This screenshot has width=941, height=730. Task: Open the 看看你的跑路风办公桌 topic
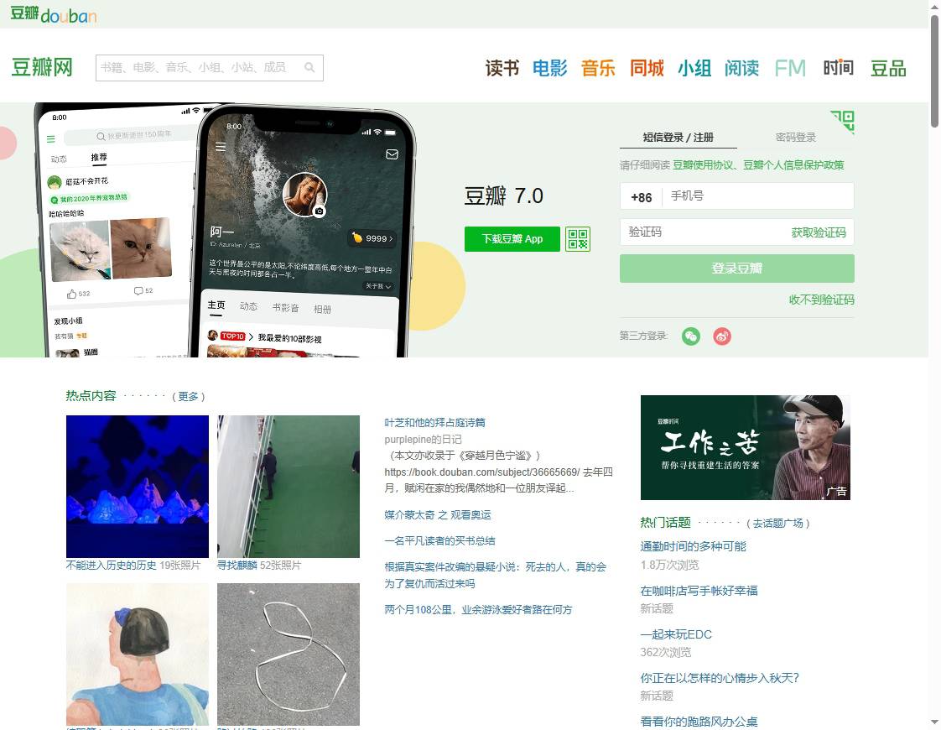pos(699,722)
